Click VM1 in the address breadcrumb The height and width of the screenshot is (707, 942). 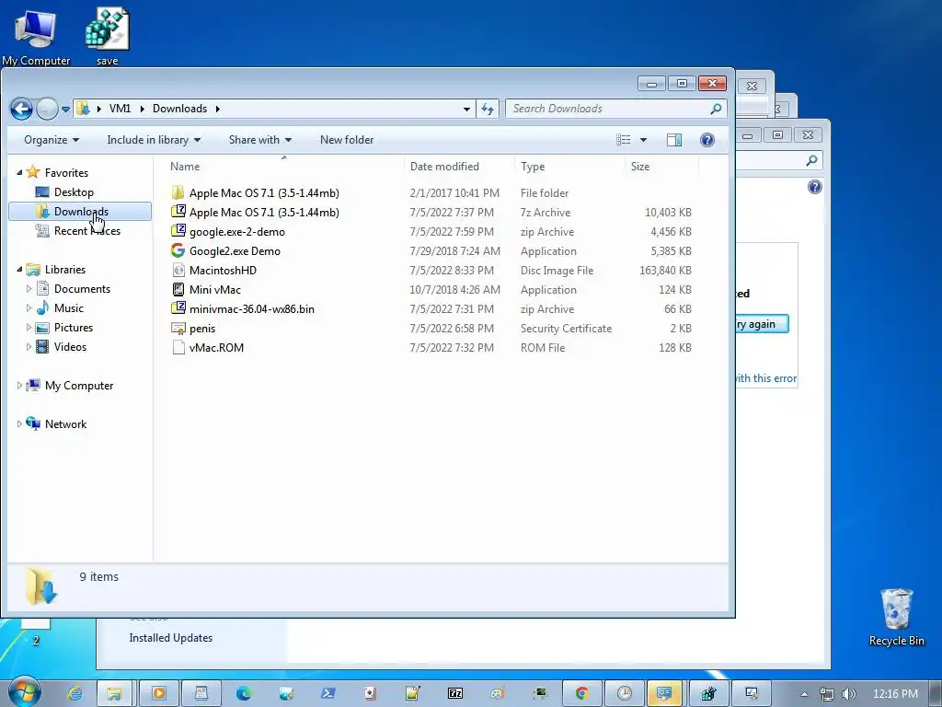120,109
